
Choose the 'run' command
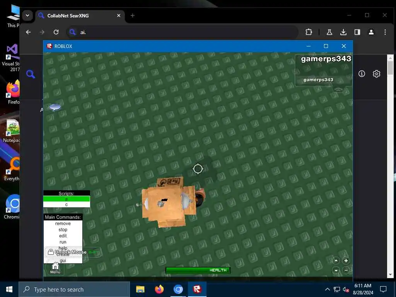pyautogui.click(x=63, y=242)
